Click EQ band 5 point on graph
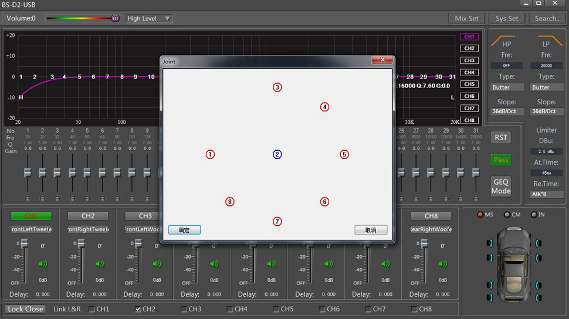Screen dimensions: 569x319 pyautogui.click(x=79, y=77)
